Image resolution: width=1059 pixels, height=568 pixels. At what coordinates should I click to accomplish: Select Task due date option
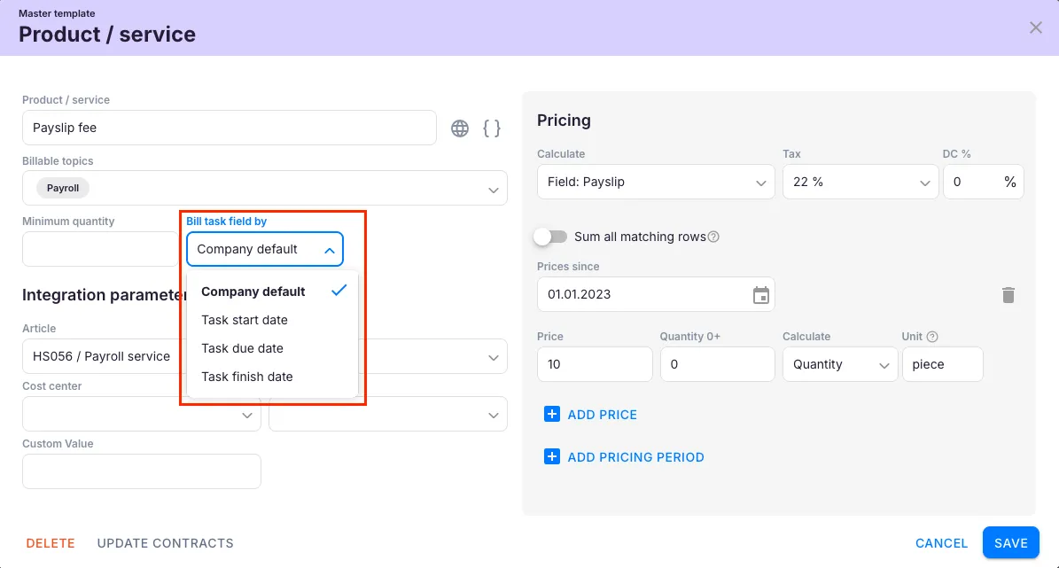pos(243,348)
